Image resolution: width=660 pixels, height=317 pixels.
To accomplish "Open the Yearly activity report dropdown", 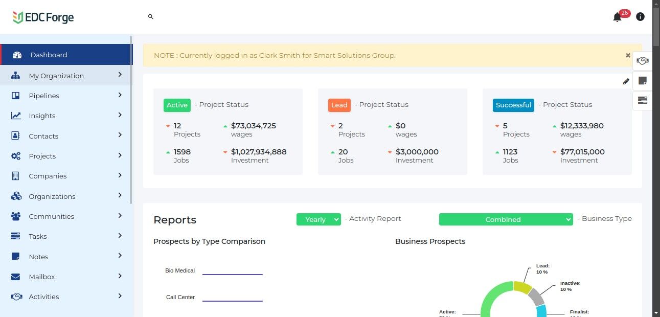I will click(318, 219).
